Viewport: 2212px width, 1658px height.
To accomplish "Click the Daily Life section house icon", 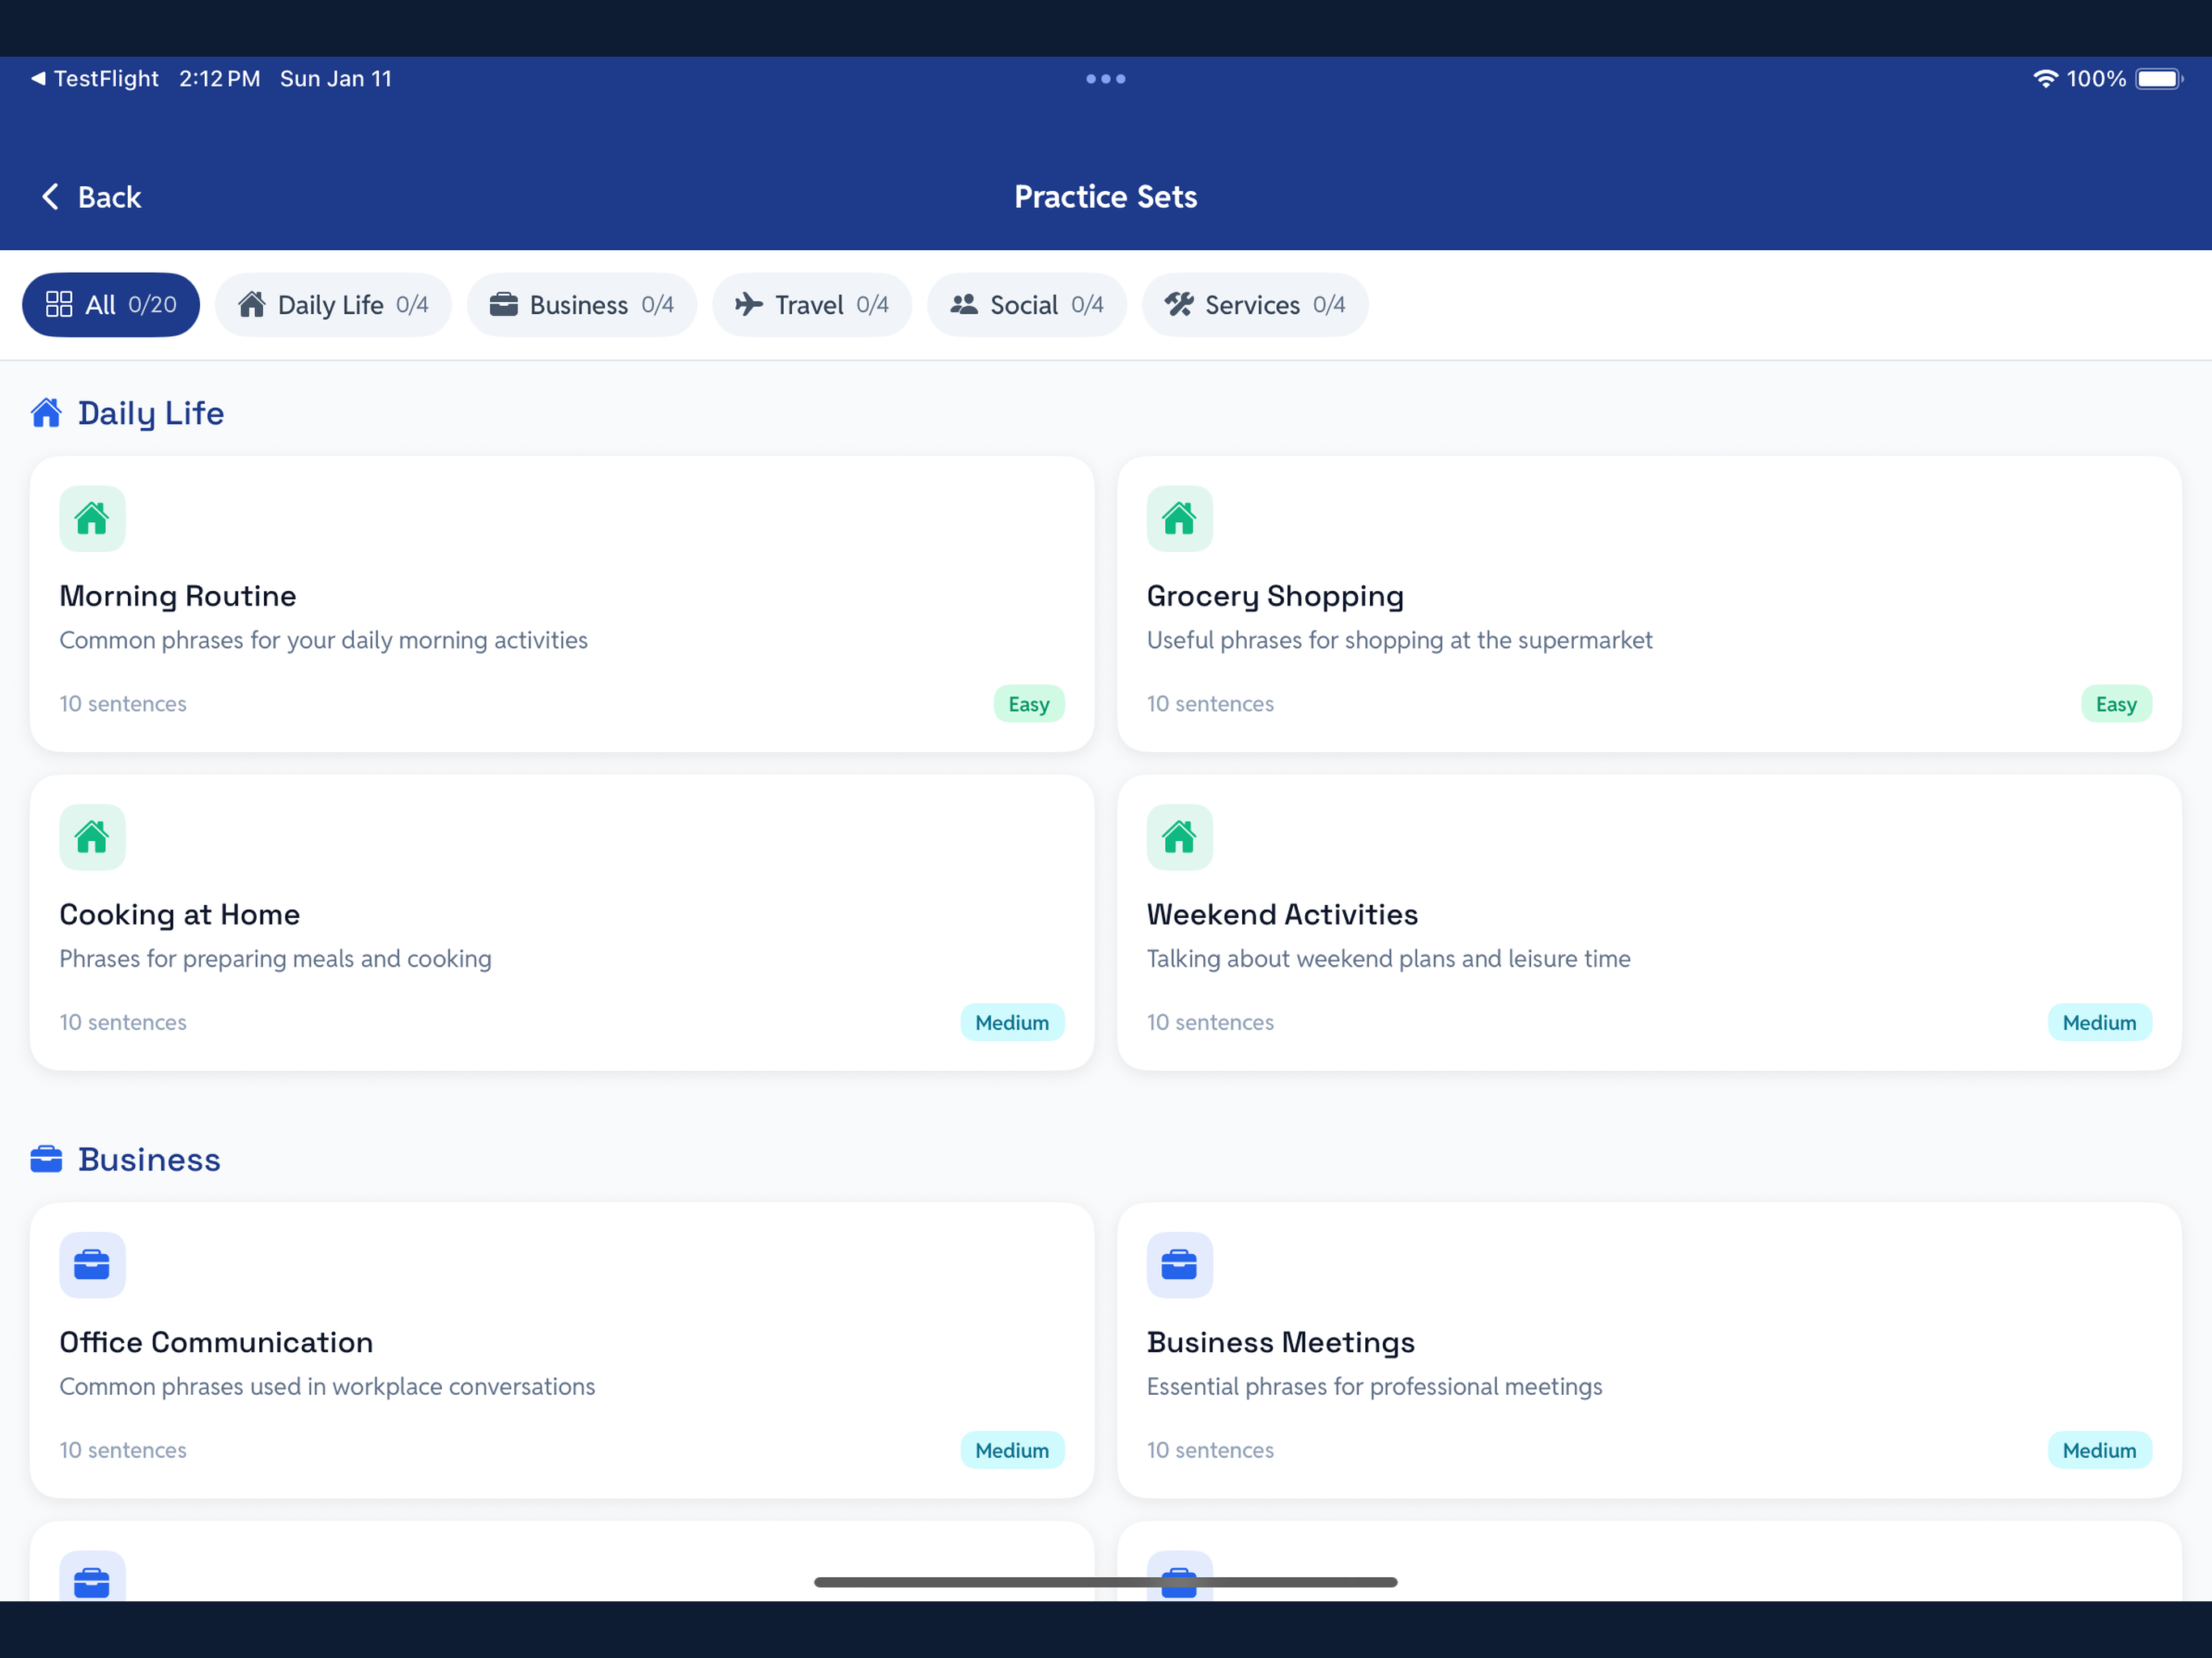I will (46, 412).
